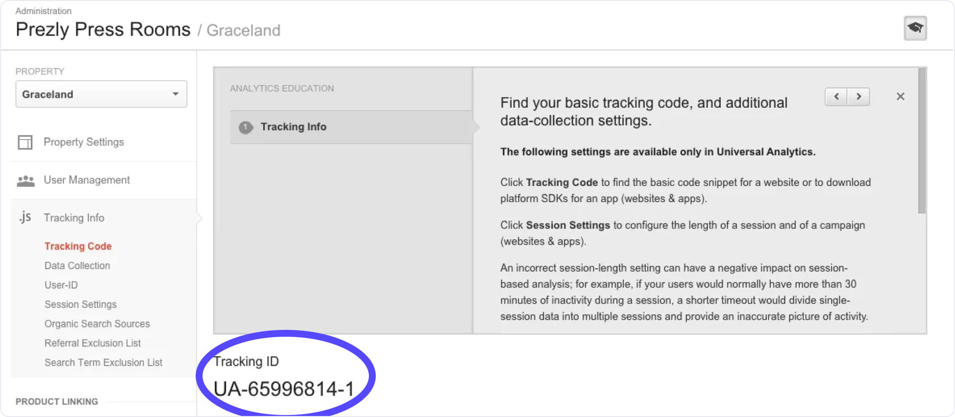
Task: Open Session Settings submenu item
Action: tap(81, 304)
